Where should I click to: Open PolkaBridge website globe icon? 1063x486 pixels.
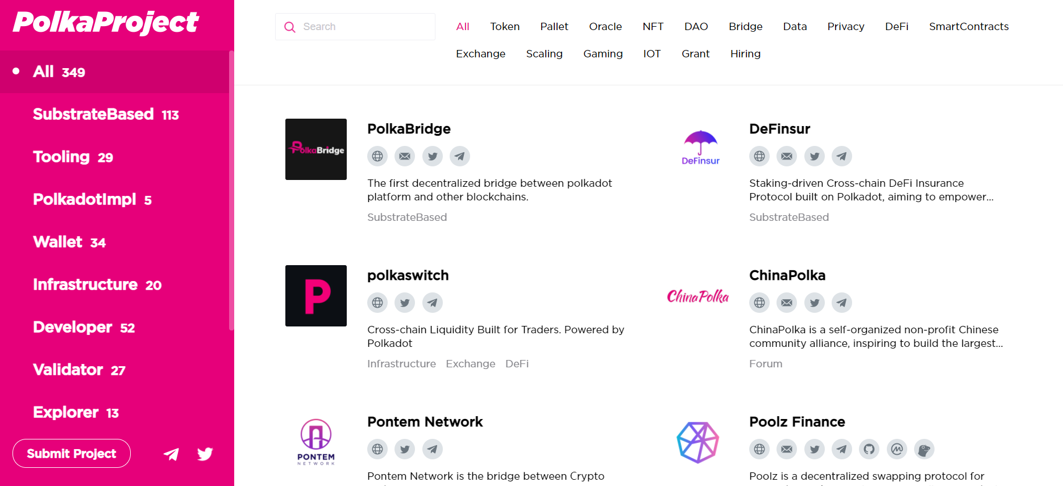click(x=377, y=156)
